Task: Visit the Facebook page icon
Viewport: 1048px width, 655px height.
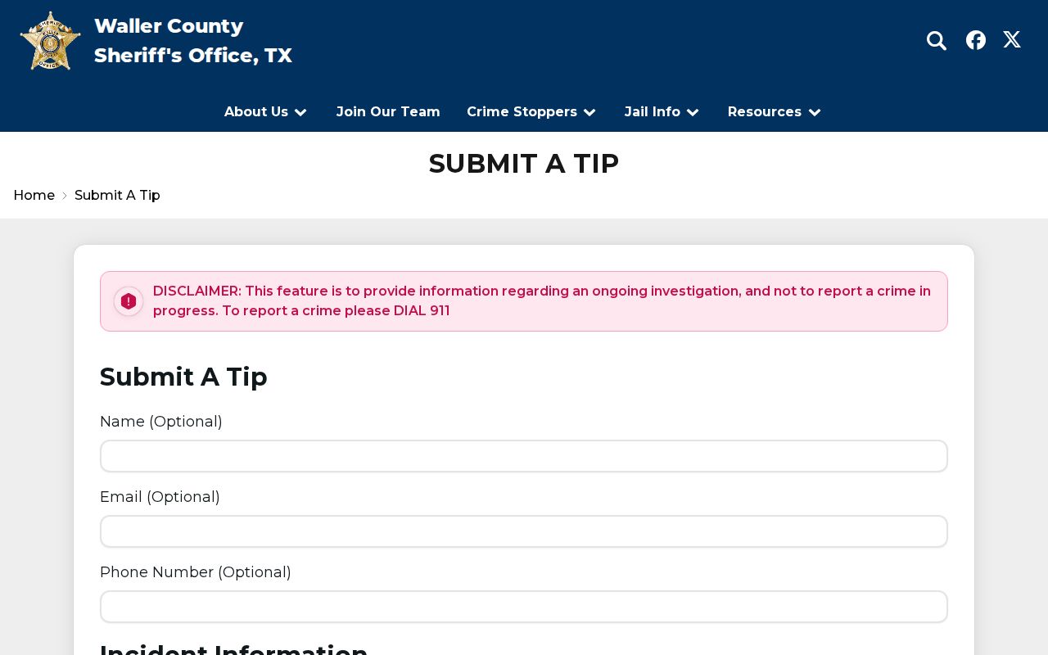Action: (976, 40)
